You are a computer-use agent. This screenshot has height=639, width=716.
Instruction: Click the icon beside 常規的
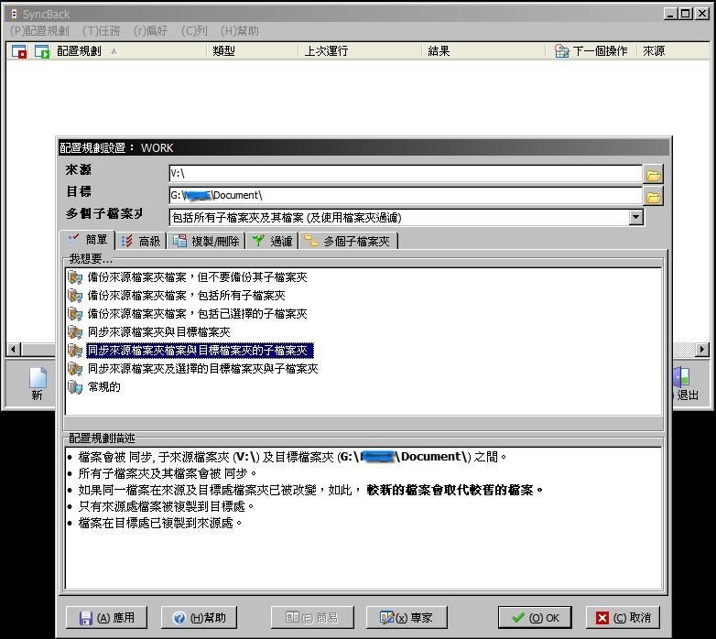pyautogui.click(x=75, y=386)
